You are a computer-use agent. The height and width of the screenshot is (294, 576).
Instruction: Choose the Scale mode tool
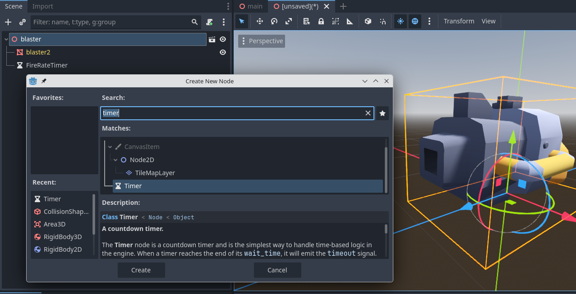coord(289,21)
